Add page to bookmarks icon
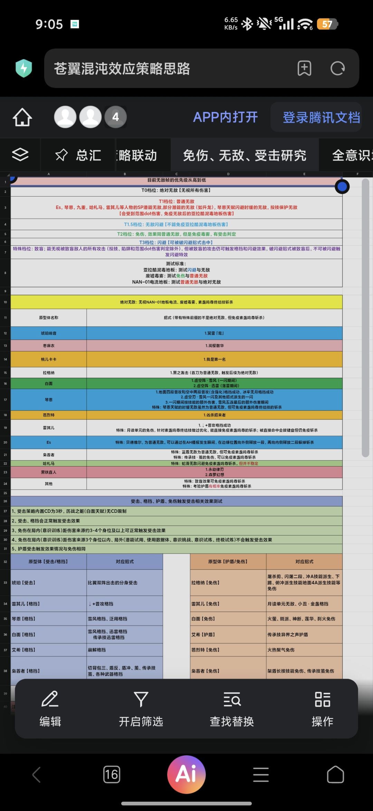The height and width of the screenshot is (811, 373). click(304, 68)
